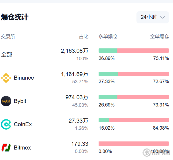Select the Bitmex exchange name
Screen dimensions: 173x160
pos(22,148)
